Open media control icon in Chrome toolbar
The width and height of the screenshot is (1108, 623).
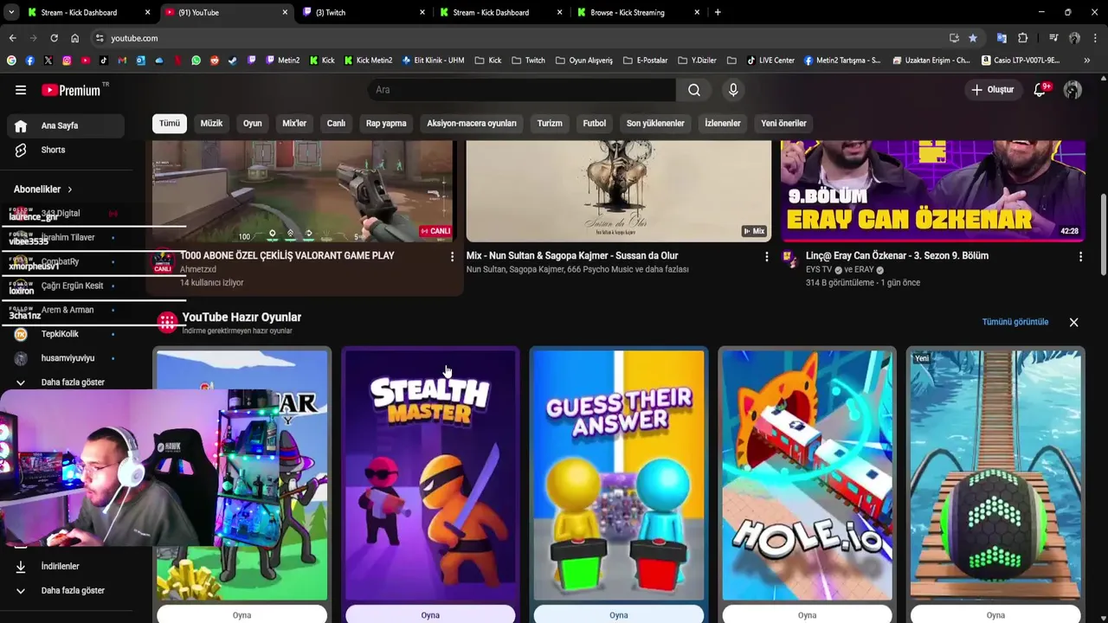click(1053, 38)
